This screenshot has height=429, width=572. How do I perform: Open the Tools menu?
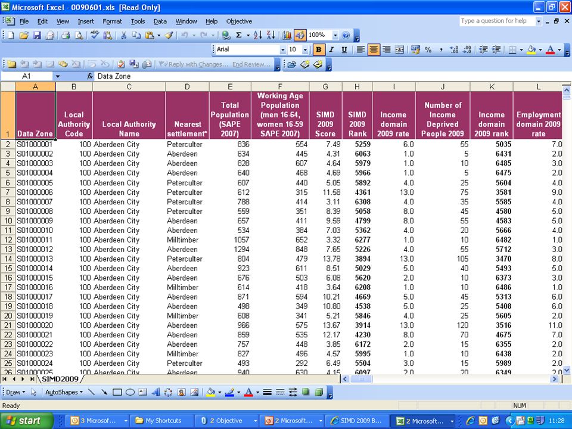[x=138, y=21]
